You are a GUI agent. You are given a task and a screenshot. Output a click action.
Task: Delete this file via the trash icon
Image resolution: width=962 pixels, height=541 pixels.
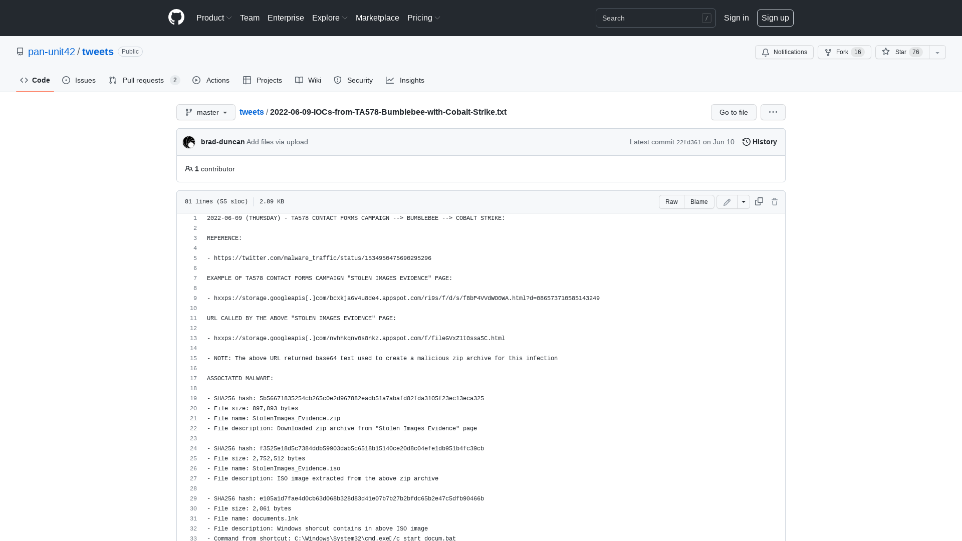pyautogui.click(x=775, y=201)
